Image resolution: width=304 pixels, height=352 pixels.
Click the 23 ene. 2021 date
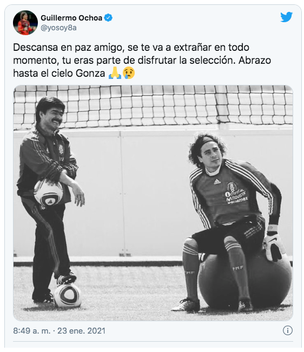(x=81, y=331)
